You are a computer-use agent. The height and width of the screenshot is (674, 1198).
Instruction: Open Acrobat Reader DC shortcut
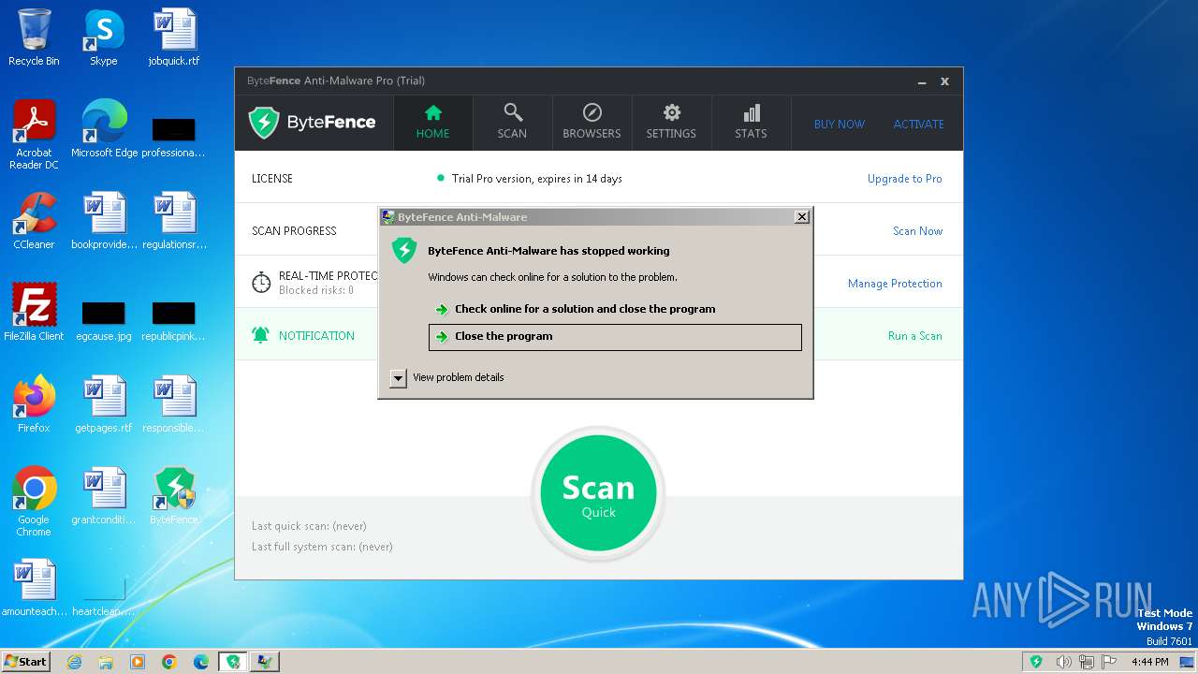[x=34, y=135]
